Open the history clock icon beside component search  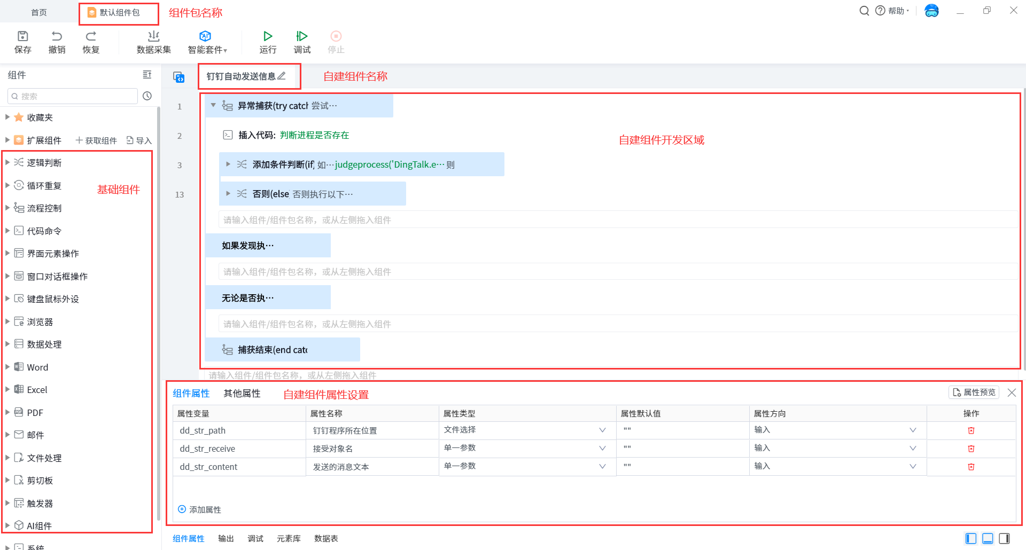(x=147, y=96)
